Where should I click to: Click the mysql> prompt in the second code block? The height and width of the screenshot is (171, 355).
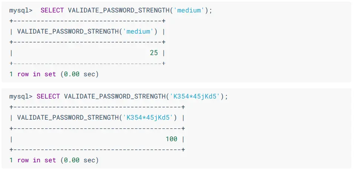pos(21,96)
